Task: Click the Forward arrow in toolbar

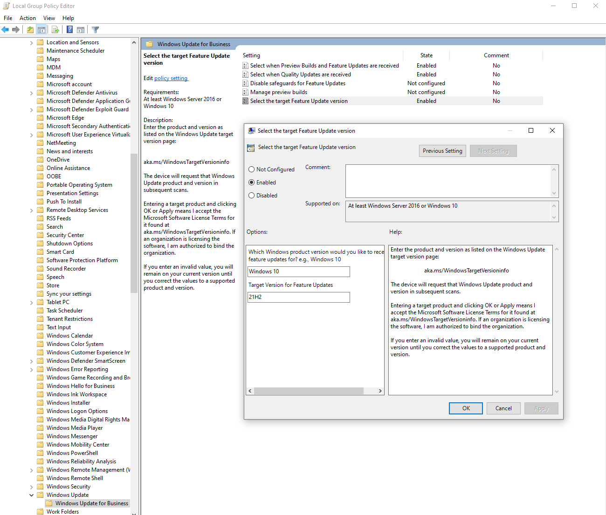Action: coord(16,30)
